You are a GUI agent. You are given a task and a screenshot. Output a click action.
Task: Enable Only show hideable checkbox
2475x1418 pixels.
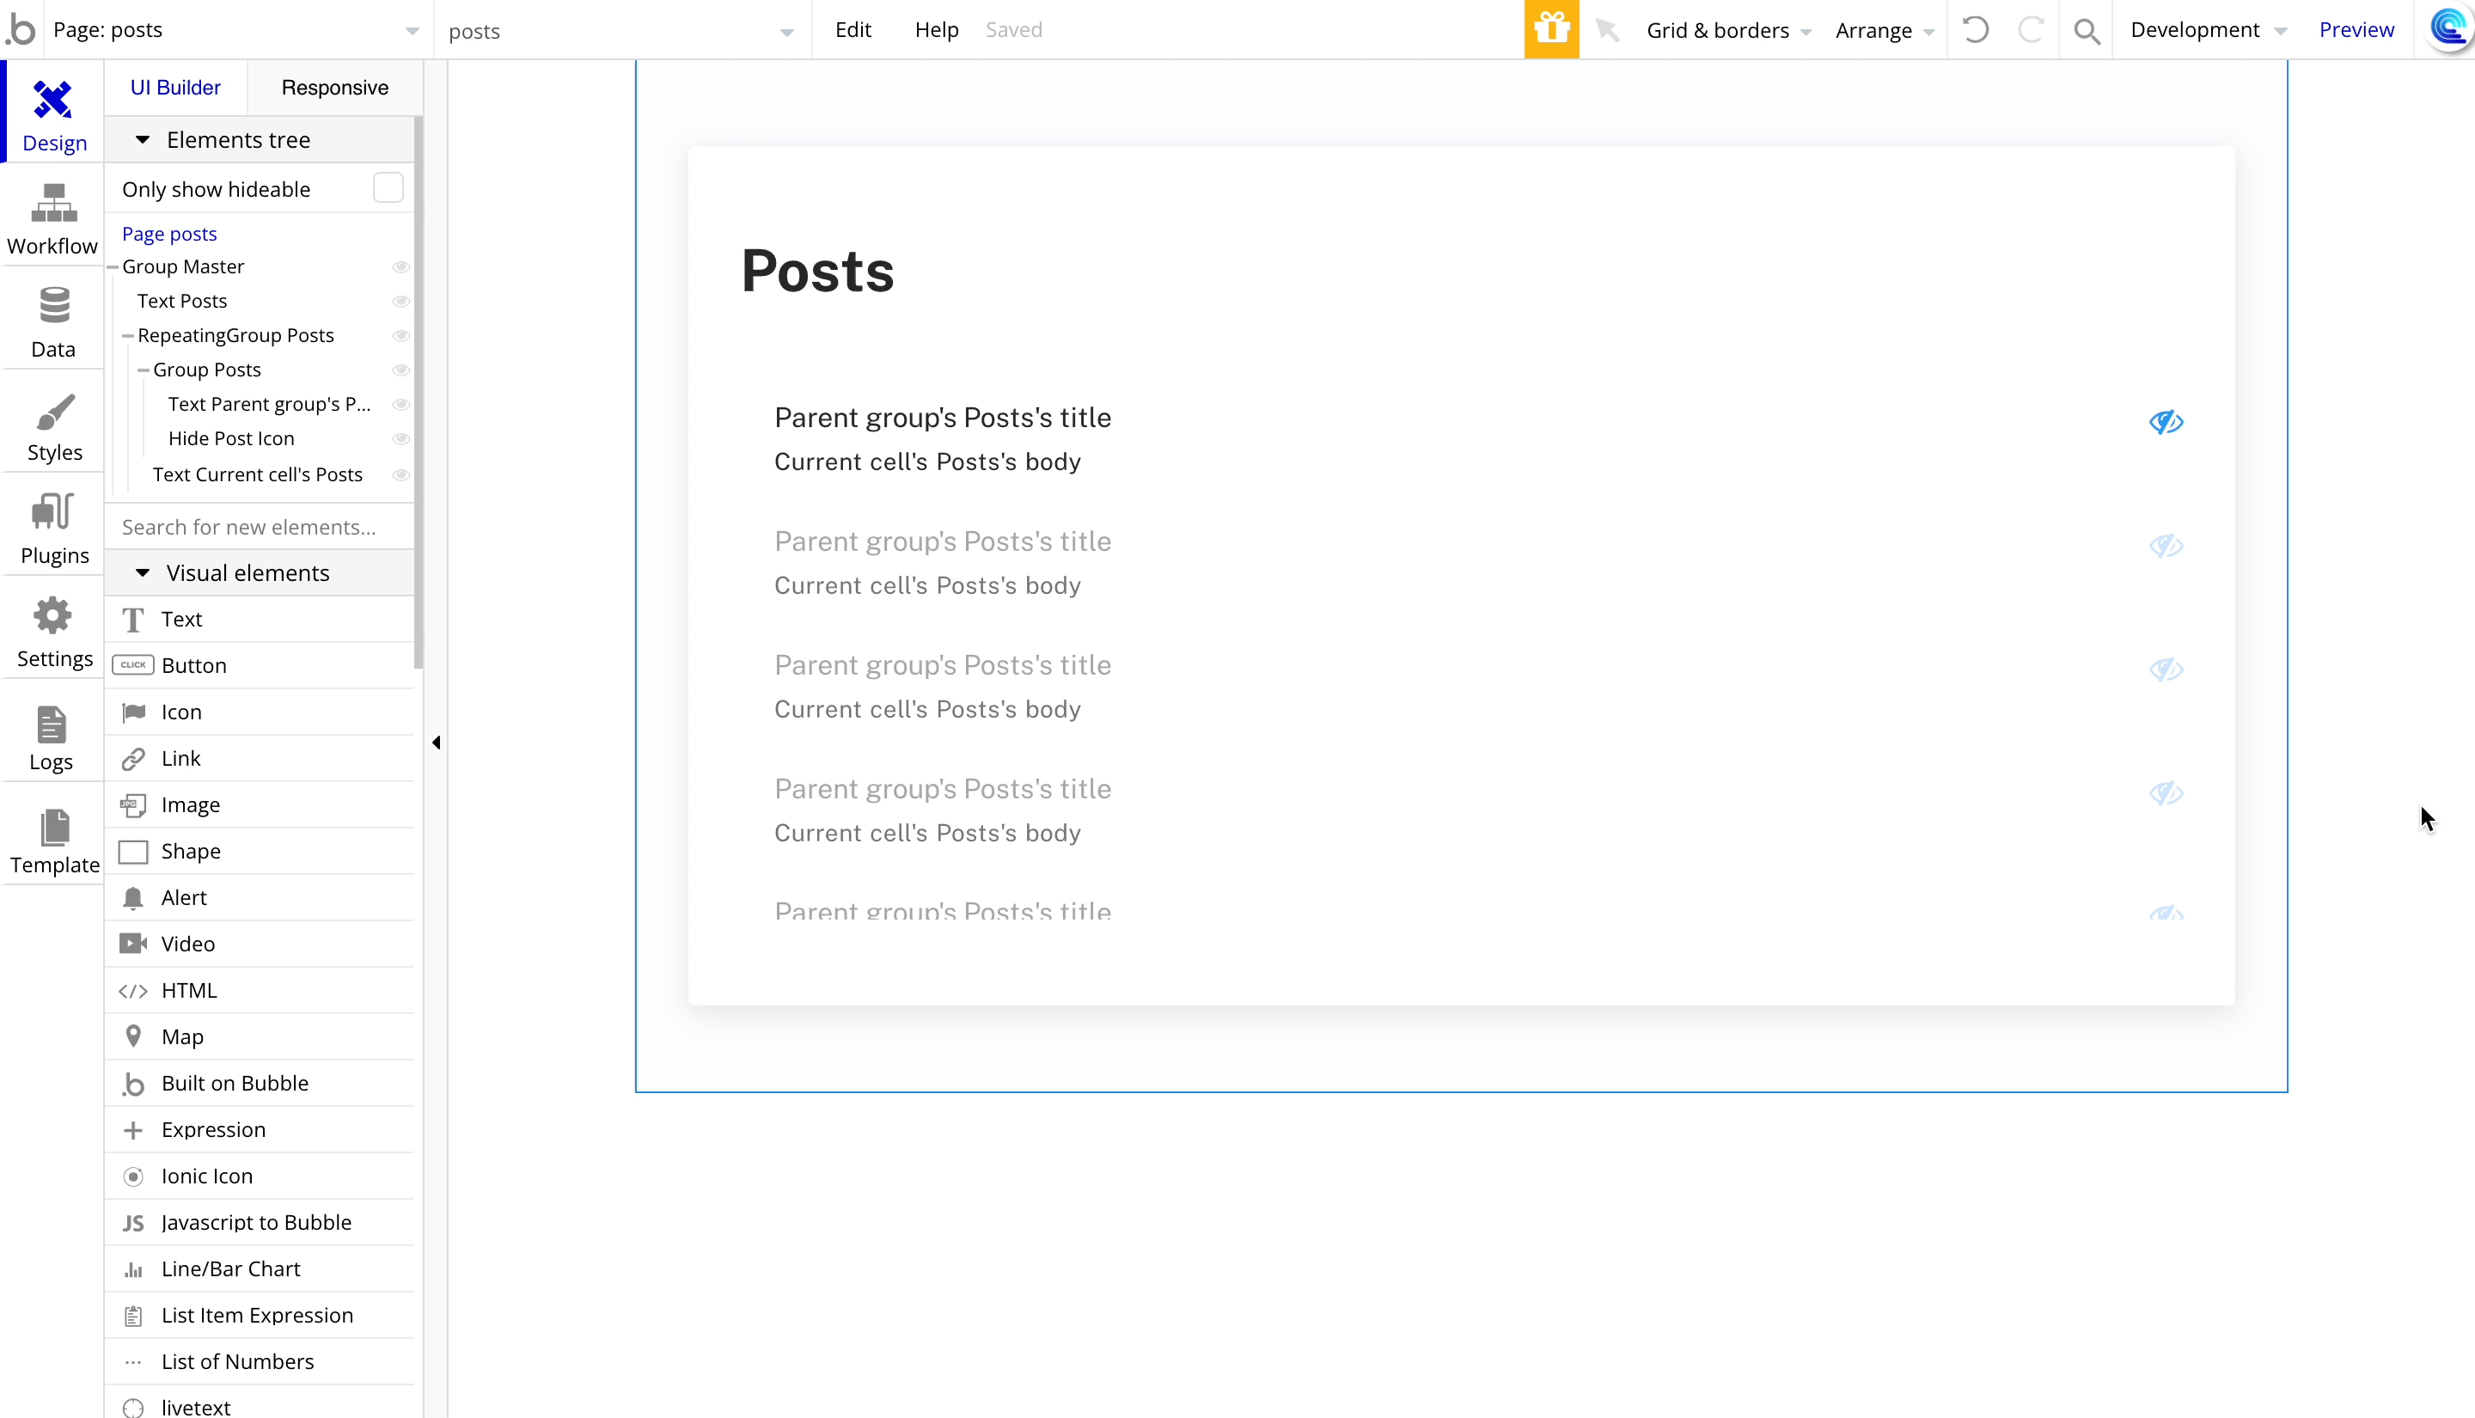[x=388, y=188]
